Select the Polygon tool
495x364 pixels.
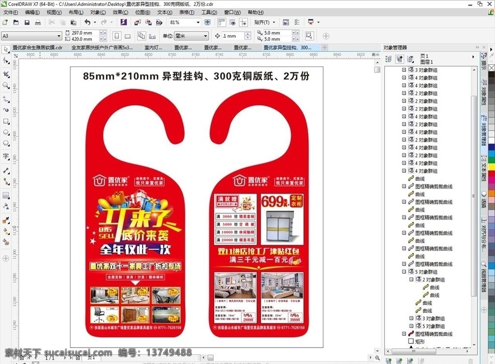pos(6,143)
